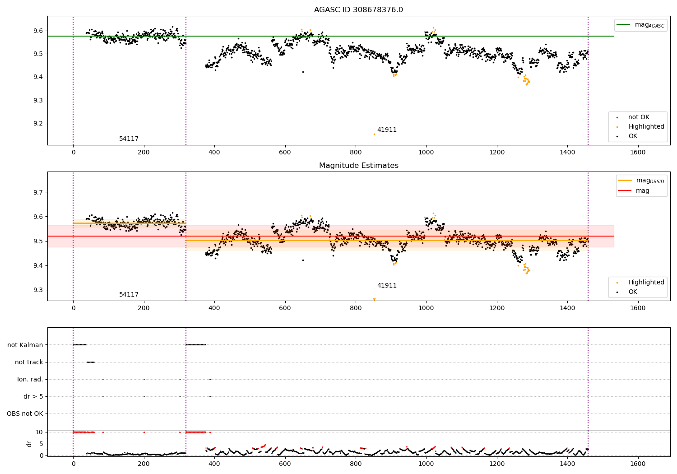
Task: Click the 'OBS not OK' y-axis label
Action: [x=25, y=414]
